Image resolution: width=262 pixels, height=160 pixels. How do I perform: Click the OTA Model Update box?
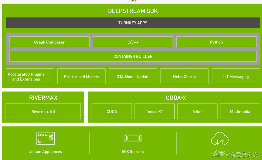(x=133, y=76)
